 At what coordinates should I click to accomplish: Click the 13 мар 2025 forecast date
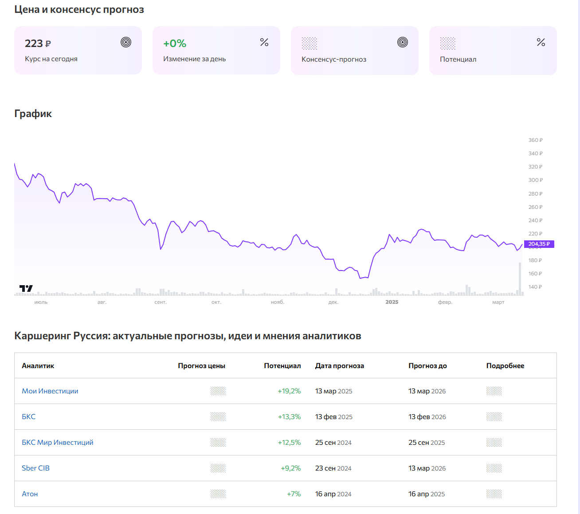pos(334,391)
